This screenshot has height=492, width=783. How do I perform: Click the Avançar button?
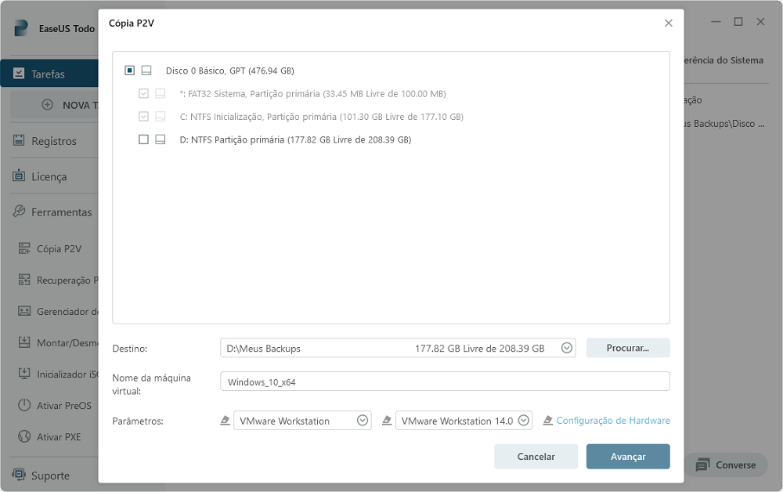click(627, 457)
